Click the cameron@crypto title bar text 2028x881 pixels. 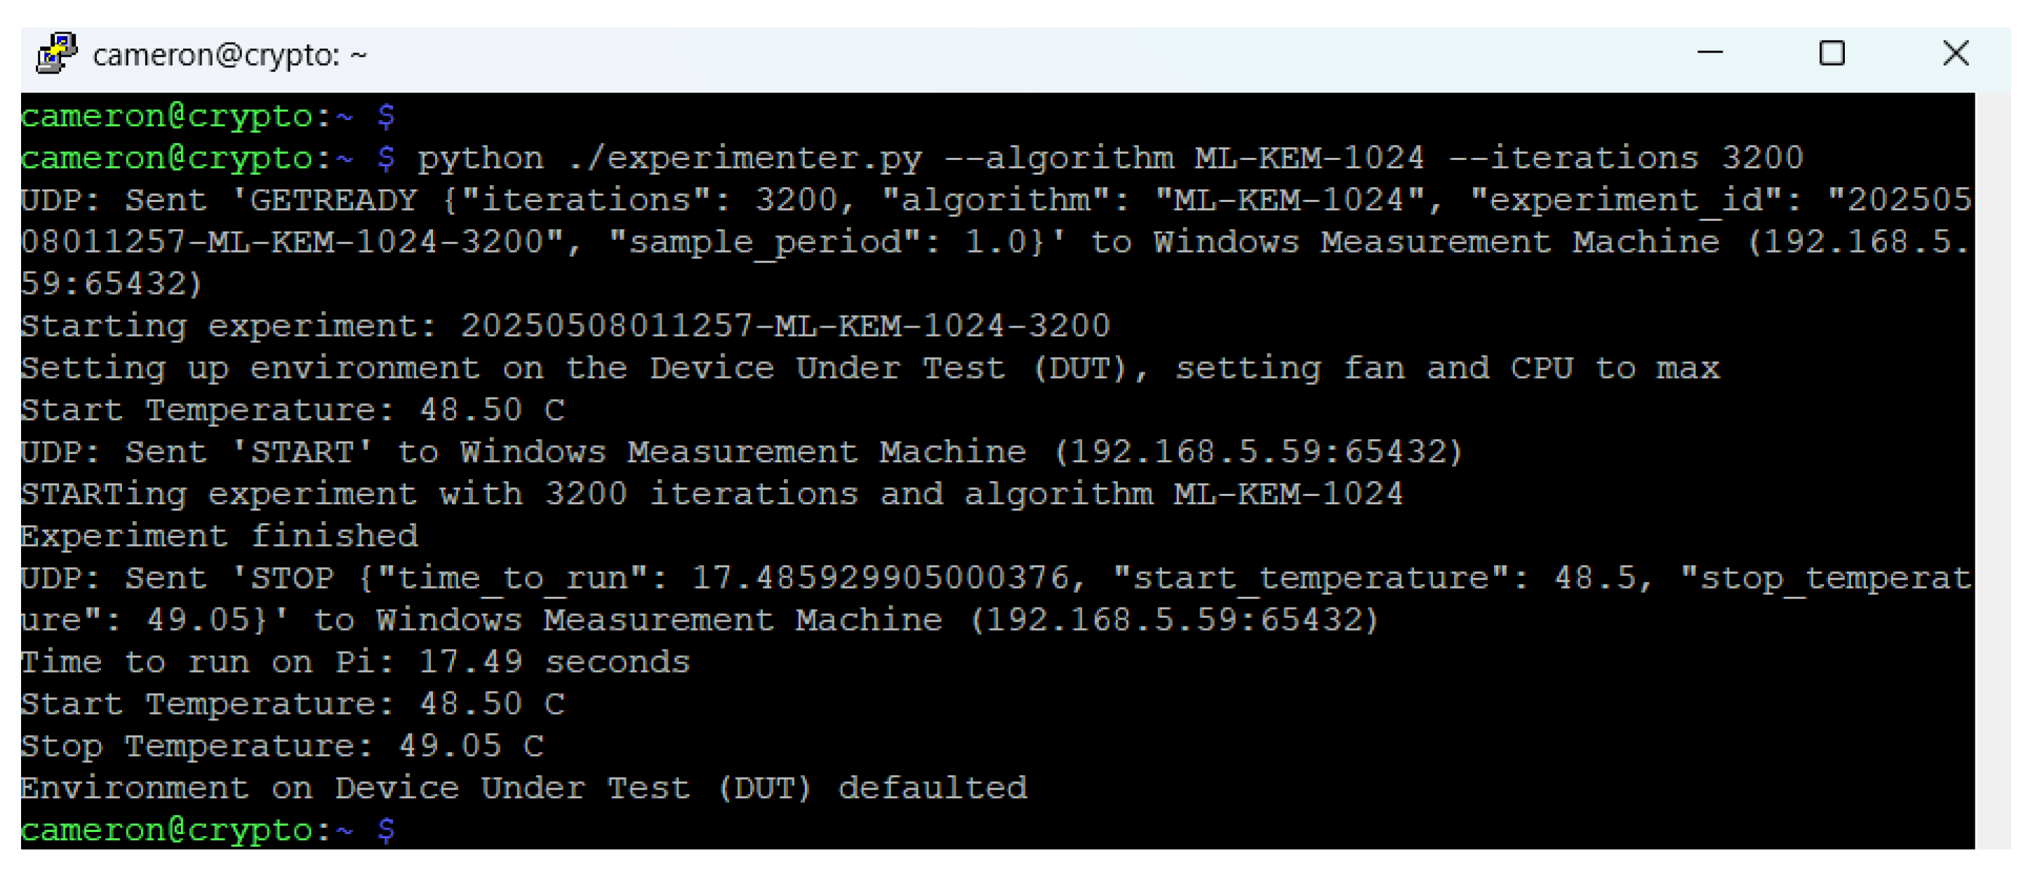(x=228, y=53)
